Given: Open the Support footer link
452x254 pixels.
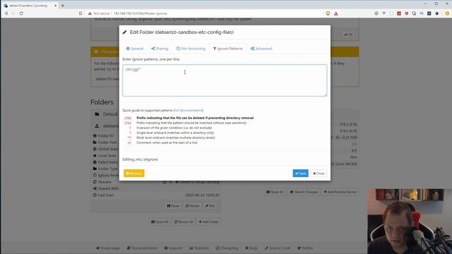Looking at the screenshot, I should 173,248.
